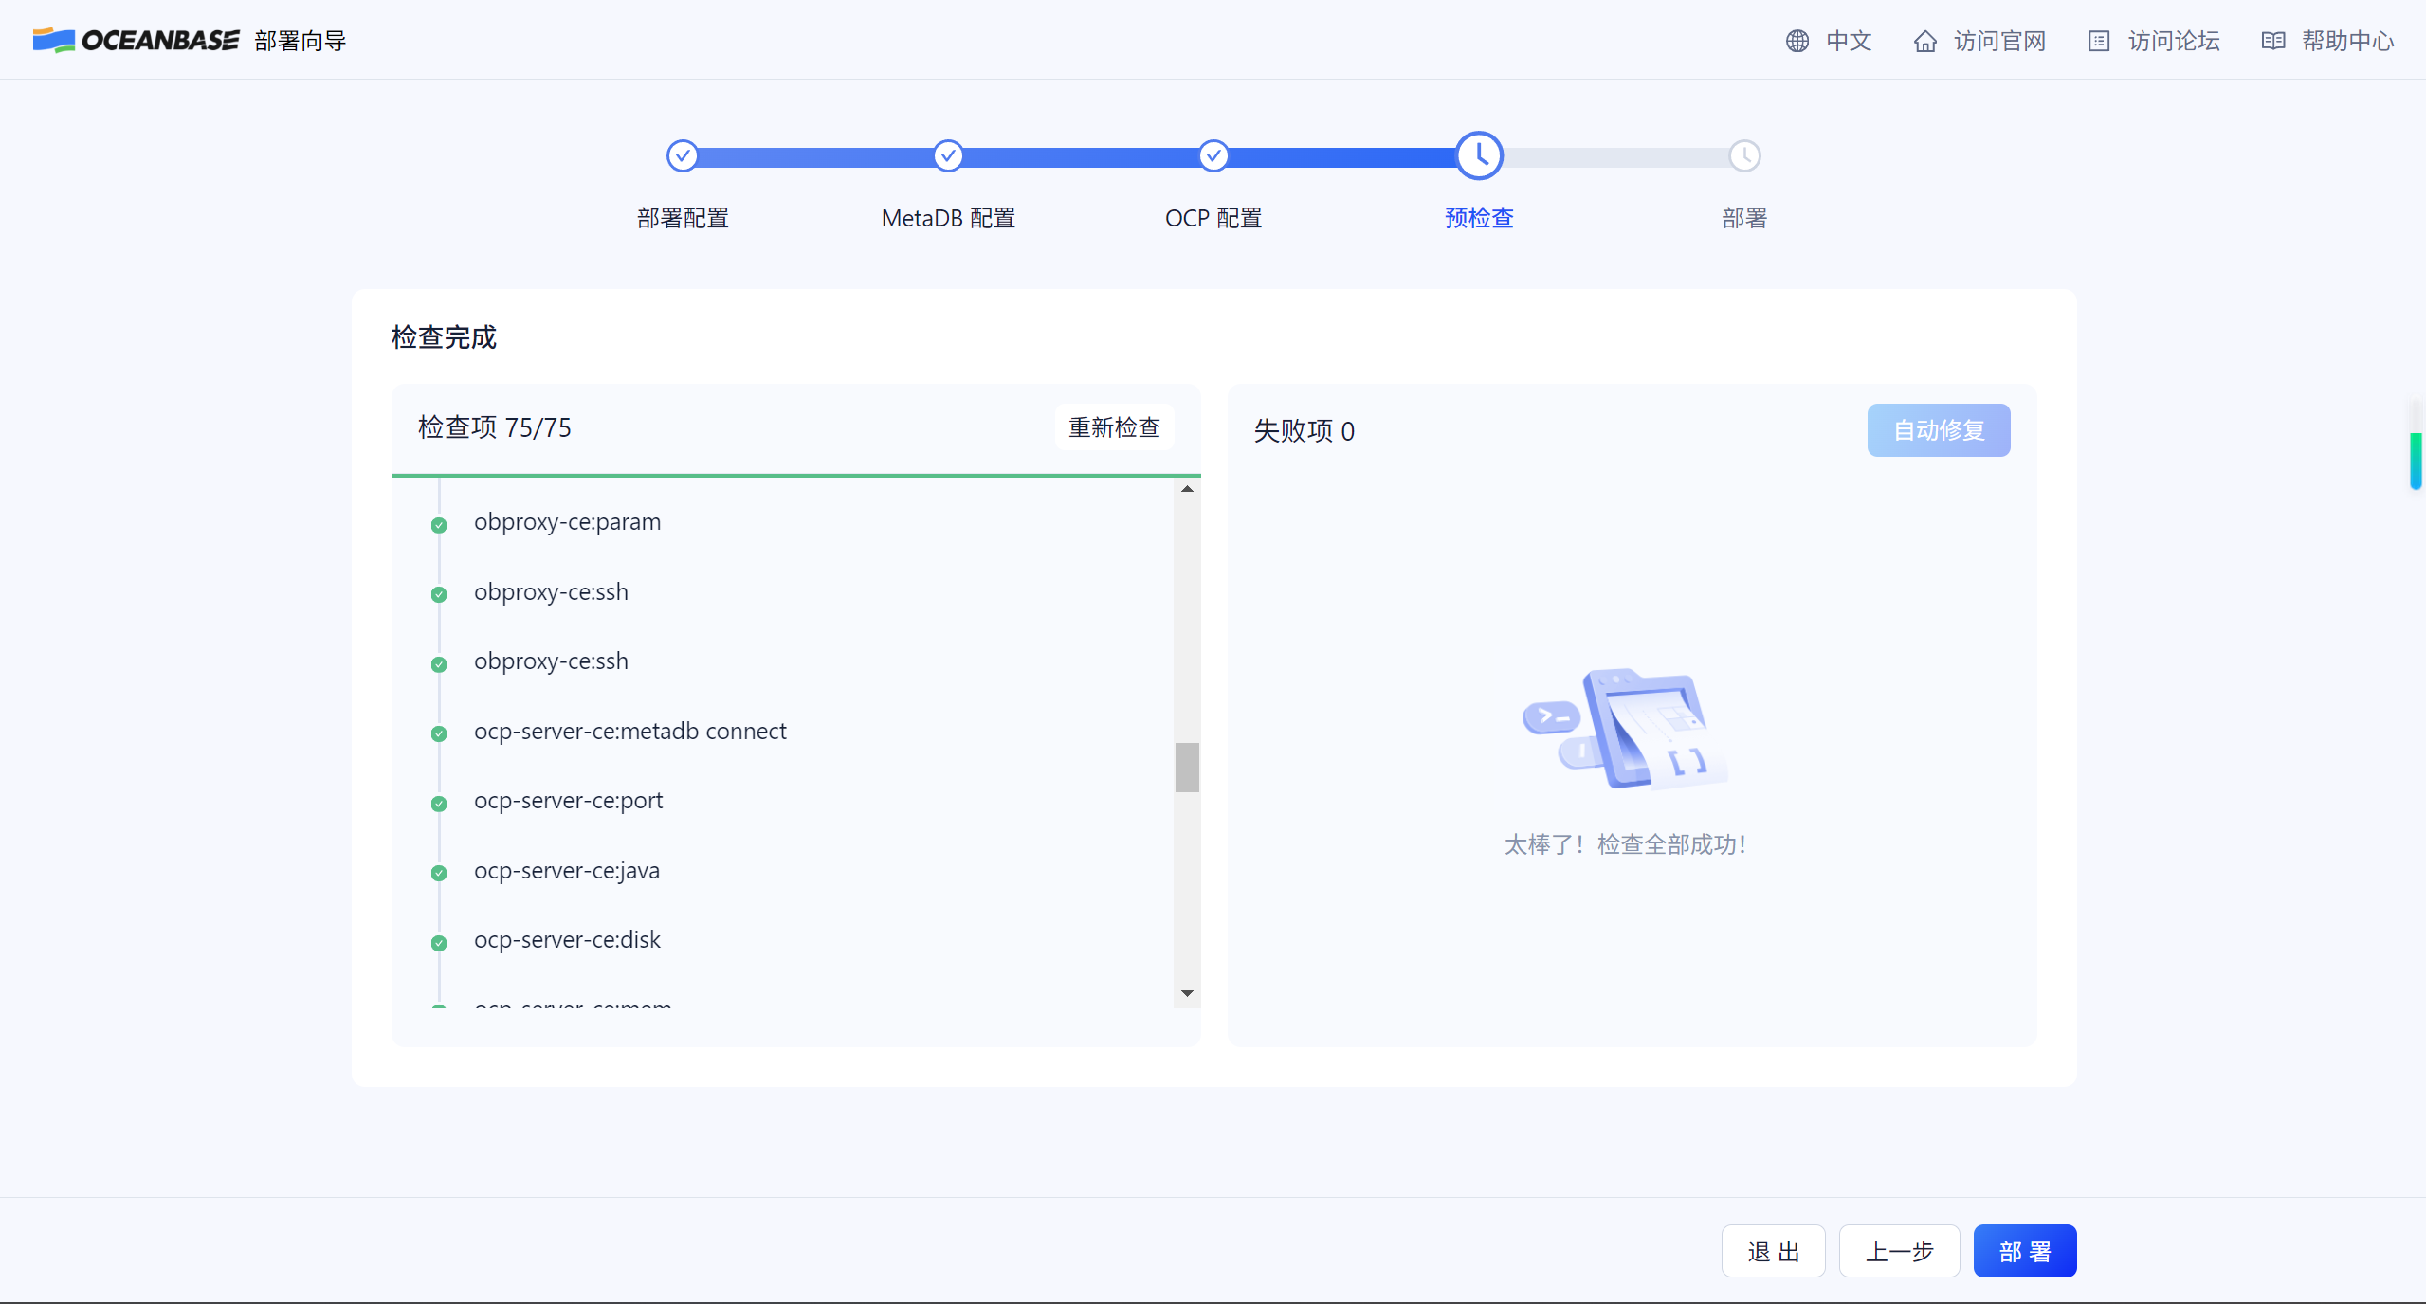Exit wizard with 退出 button
Viewport: 2426px width, 1304px height.
click(1773, 1251)
